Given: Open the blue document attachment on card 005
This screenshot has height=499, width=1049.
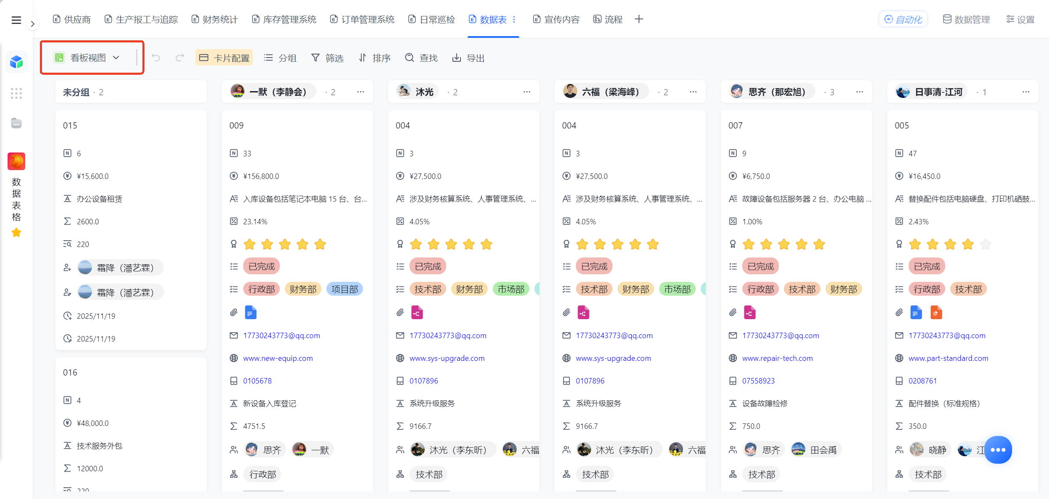Looking at the screenshot, I should point(916,313).
